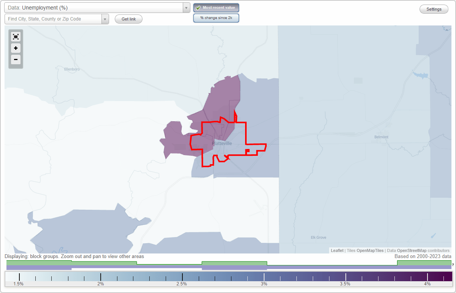Zoom in using the plus map control
Screen dimensions: 456x293
16,48
